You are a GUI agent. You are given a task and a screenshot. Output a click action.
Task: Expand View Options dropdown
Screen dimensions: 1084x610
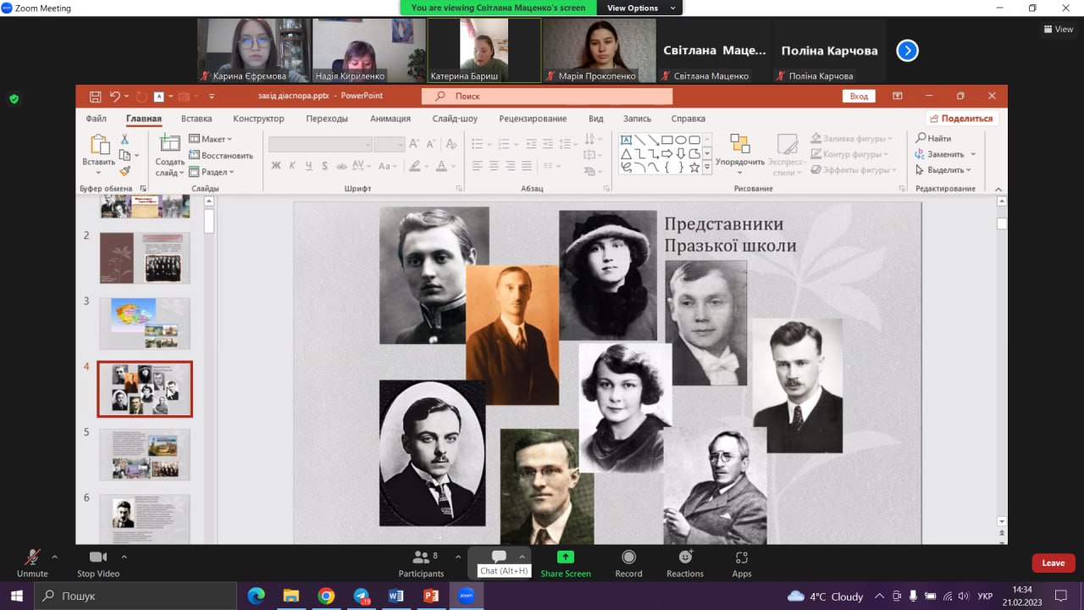[642, 8]
